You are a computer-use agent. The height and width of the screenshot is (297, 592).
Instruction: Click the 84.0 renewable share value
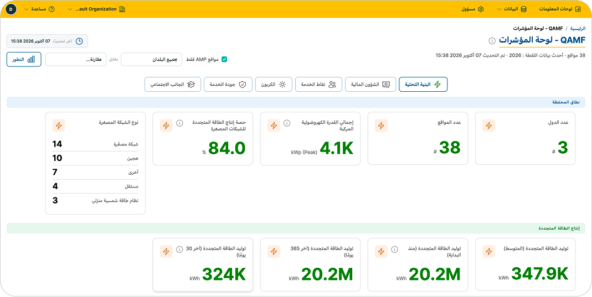(227, 148)
